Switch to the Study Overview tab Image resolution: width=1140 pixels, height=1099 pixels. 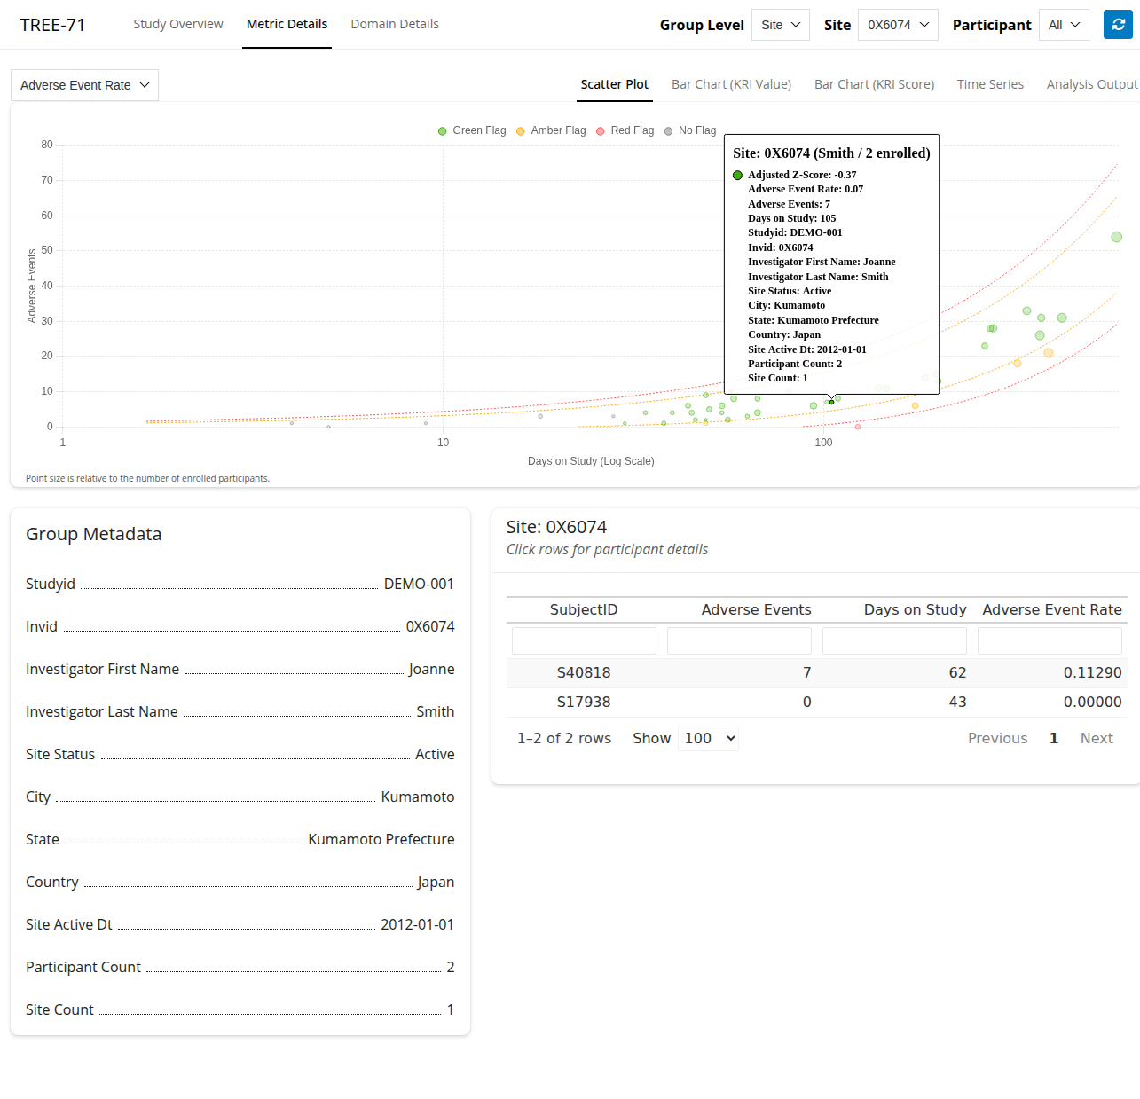click(x=178, y=24)
